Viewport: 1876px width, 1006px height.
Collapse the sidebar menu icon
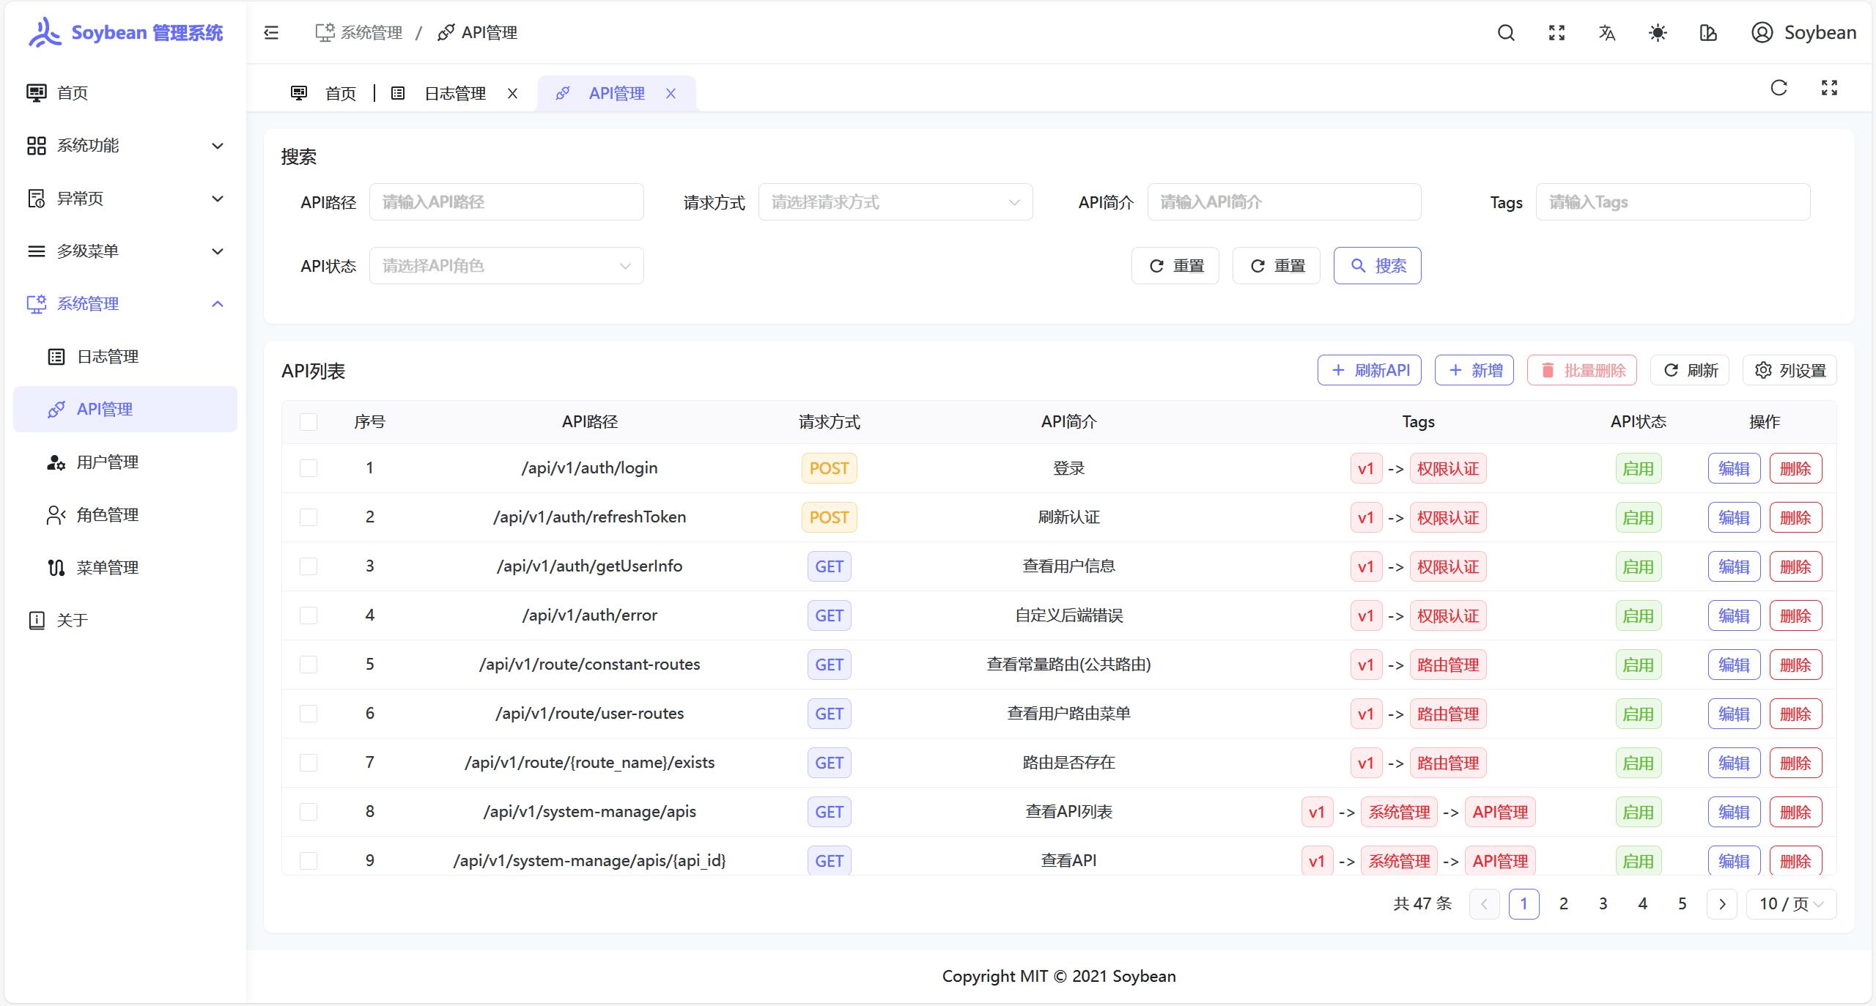click(x=271, y=33)
